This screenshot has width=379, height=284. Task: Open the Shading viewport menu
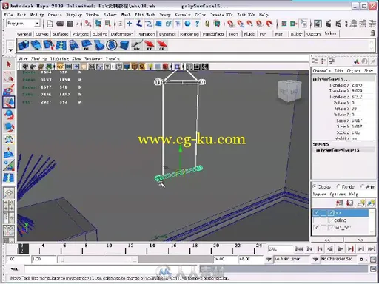[39, 58]
